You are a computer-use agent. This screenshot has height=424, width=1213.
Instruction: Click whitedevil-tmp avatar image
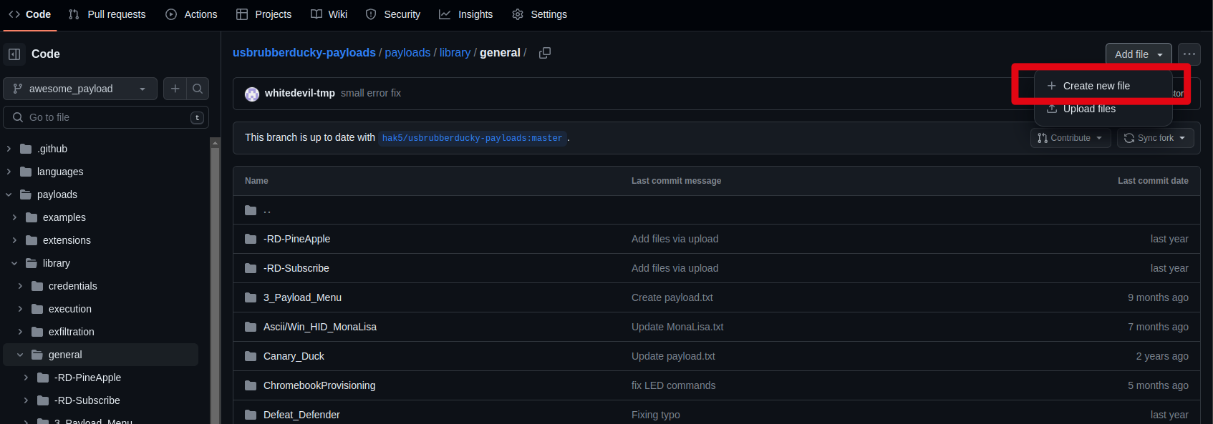(x=252, y=94)
